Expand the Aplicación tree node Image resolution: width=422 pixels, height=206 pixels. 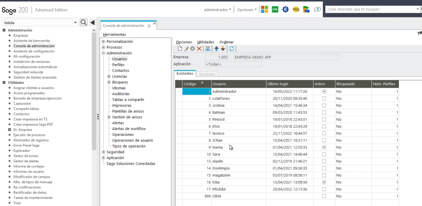pyautogui.click(x=103, y=158)
